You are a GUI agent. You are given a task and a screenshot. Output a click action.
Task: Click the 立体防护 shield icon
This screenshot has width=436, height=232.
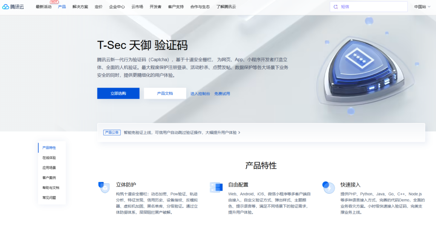(x=104, y=187)
